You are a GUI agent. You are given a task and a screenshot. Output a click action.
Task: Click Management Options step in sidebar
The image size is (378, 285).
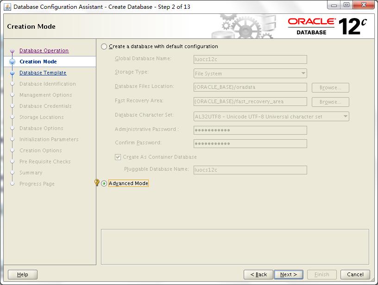point(45,95)
